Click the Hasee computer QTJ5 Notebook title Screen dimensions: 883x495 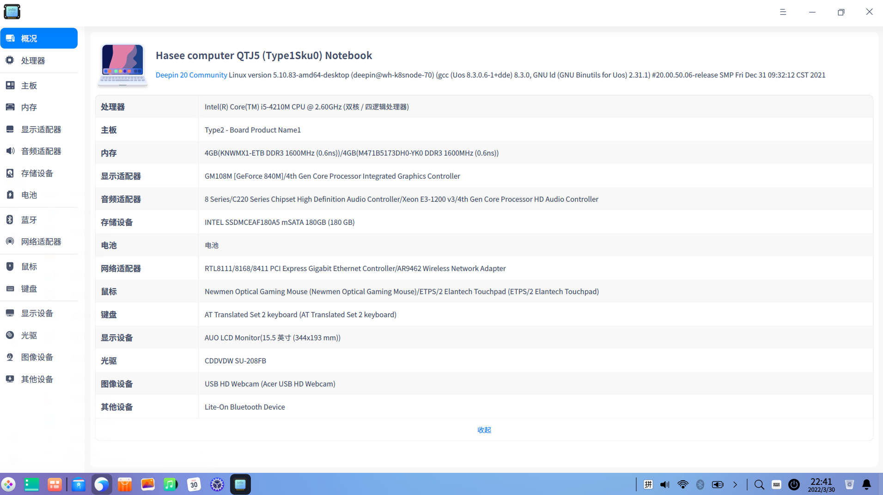tap(264, 55)
